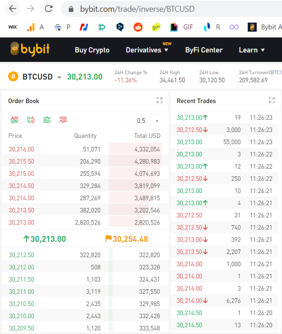Click the 24H Change value -11.36%

tap(126, 80)
